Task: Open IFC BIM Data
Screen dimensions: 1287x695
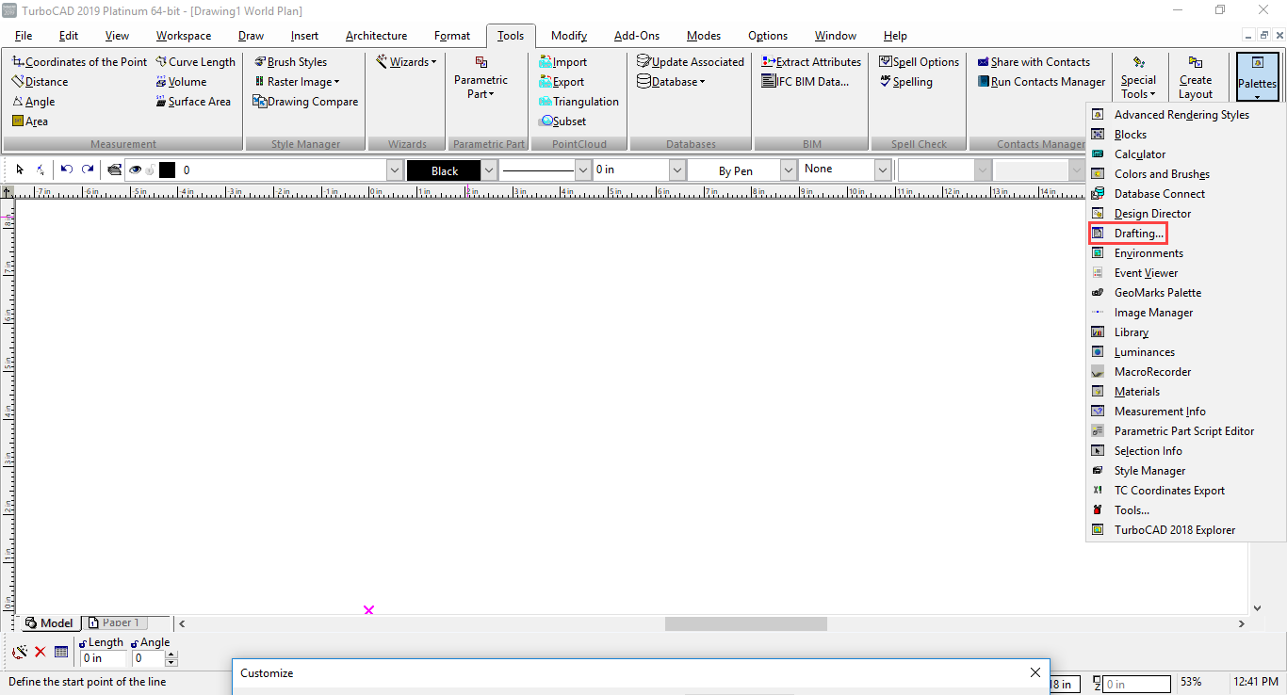Action: tap(805, 82)
